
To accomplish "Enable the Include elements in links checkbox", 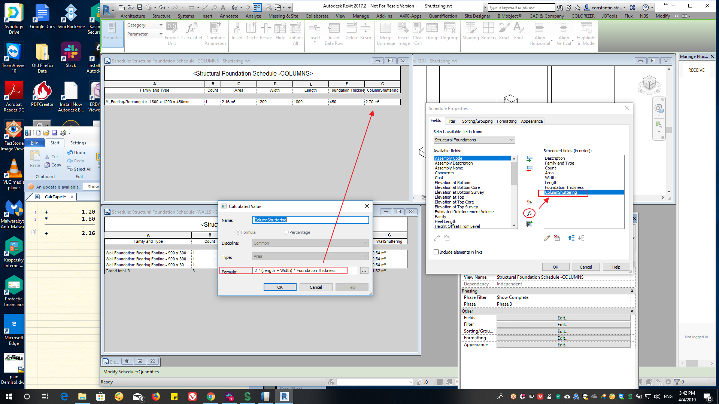I will (436, 252).
